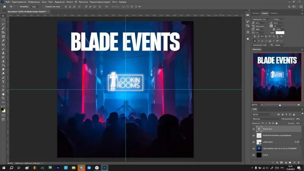Open the Просмотр menu
304x171 pixels.
click(x=83, y=2)
